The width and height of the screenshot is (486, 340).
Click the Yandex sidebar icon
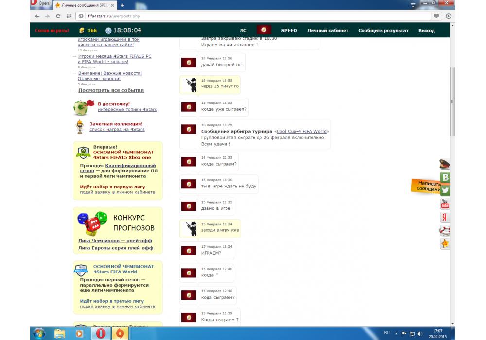coord(445,217)
